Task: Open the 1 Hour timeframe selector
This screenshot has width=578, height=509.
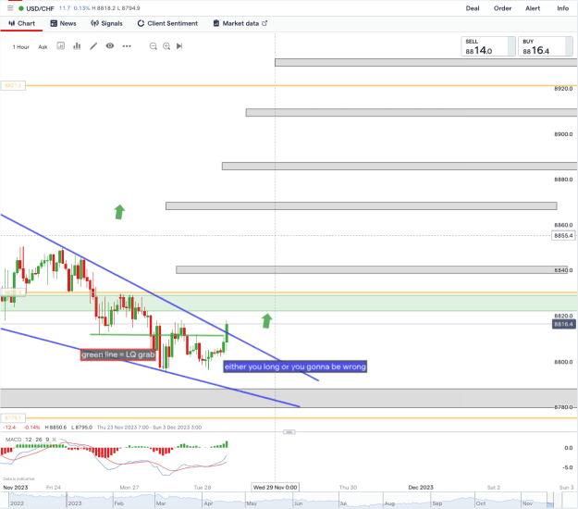Action: (x=21, y=47)
